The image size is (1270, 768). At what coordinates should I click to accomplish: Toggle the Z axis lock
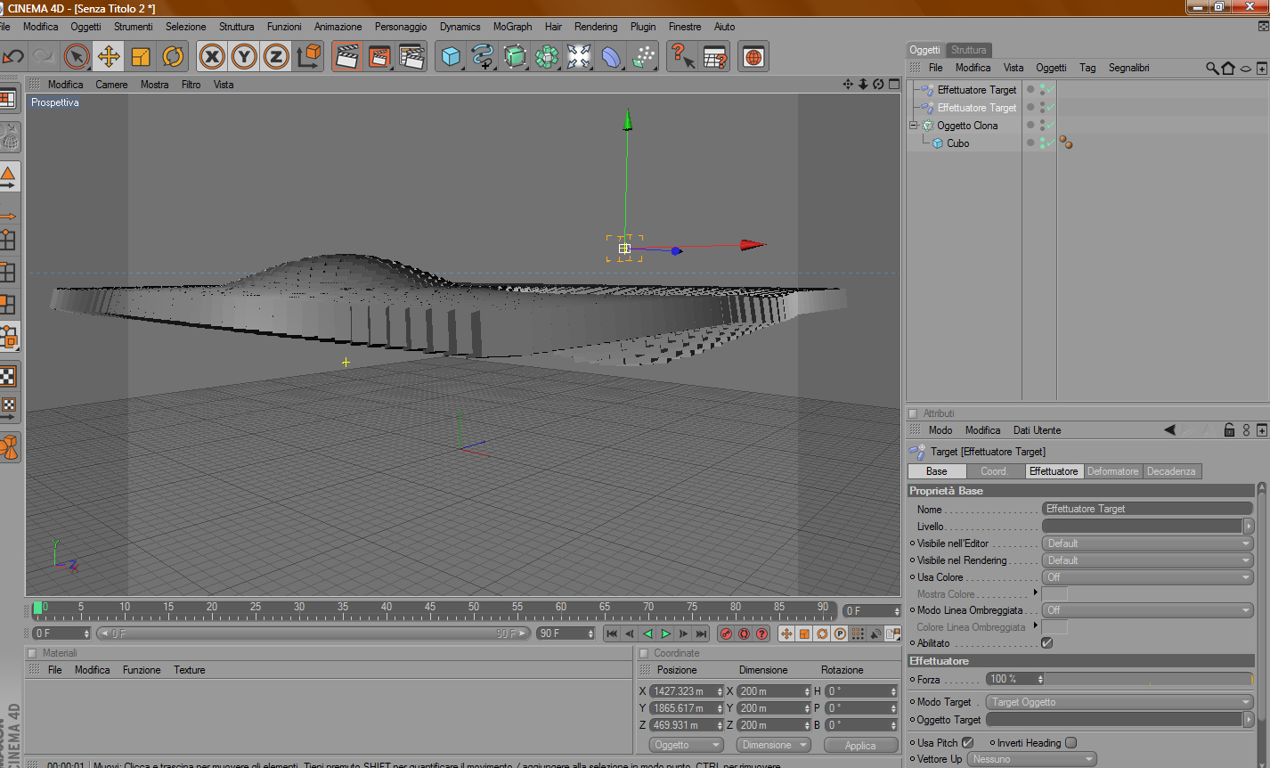click(276, 57)
